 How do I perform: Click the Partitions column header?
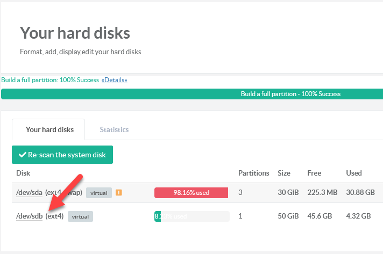pyautogui.click(x=253, y=173)
